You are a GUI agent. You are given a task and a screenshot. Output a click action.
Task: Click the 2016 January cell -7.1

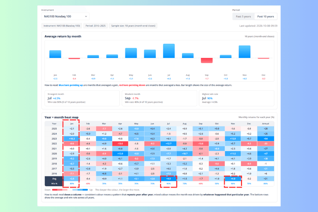(x=72, y=173)
